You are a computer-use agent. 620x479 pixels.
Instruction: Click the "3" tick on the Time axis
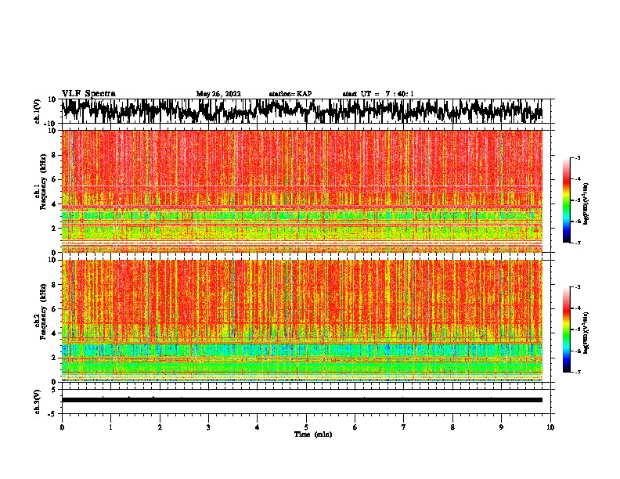point(208,427)
